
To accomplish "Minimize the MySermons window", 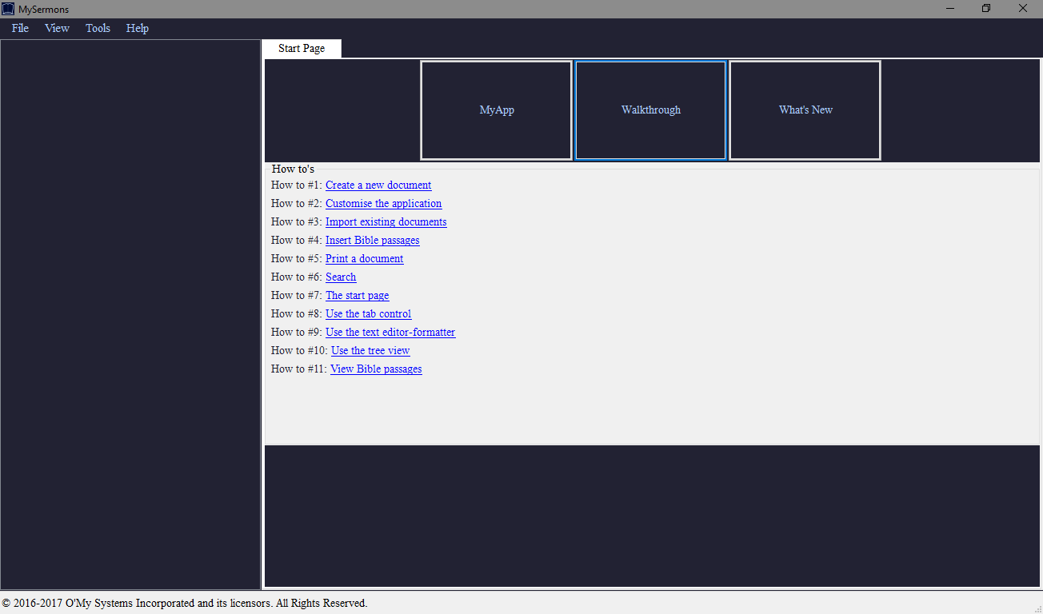I will pyautogui.click(x=951, y=9).
